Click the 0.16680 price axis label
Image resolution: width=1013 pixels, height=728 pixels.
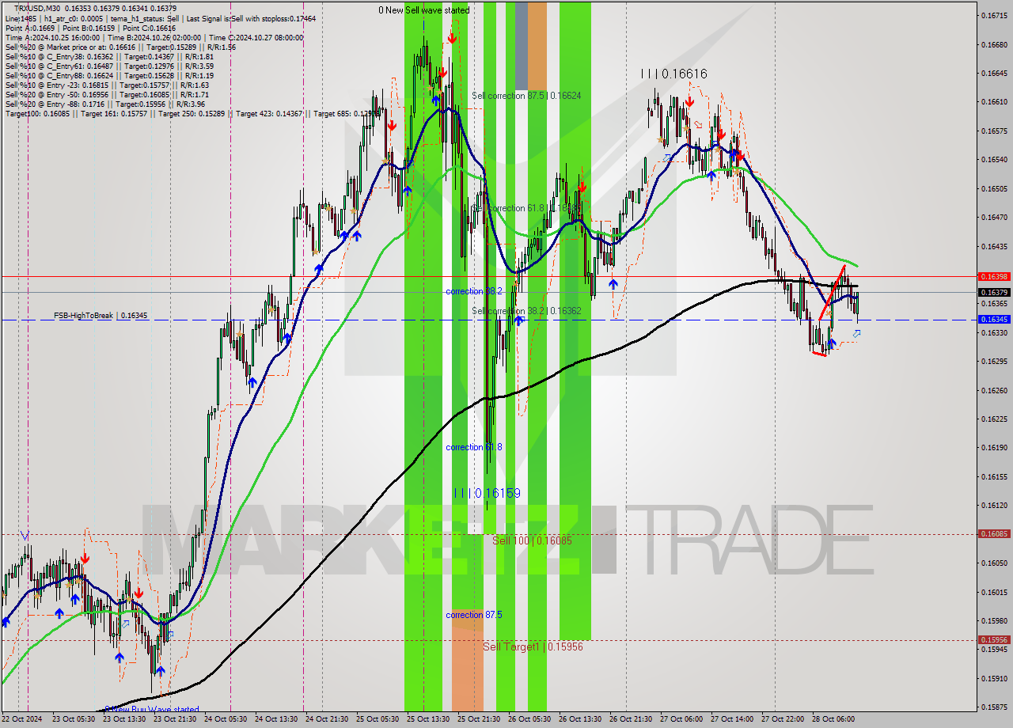994,44
